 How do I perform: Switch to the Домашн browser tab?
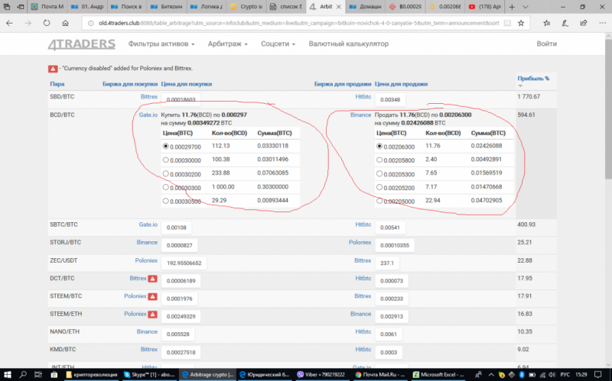point(366,7)
